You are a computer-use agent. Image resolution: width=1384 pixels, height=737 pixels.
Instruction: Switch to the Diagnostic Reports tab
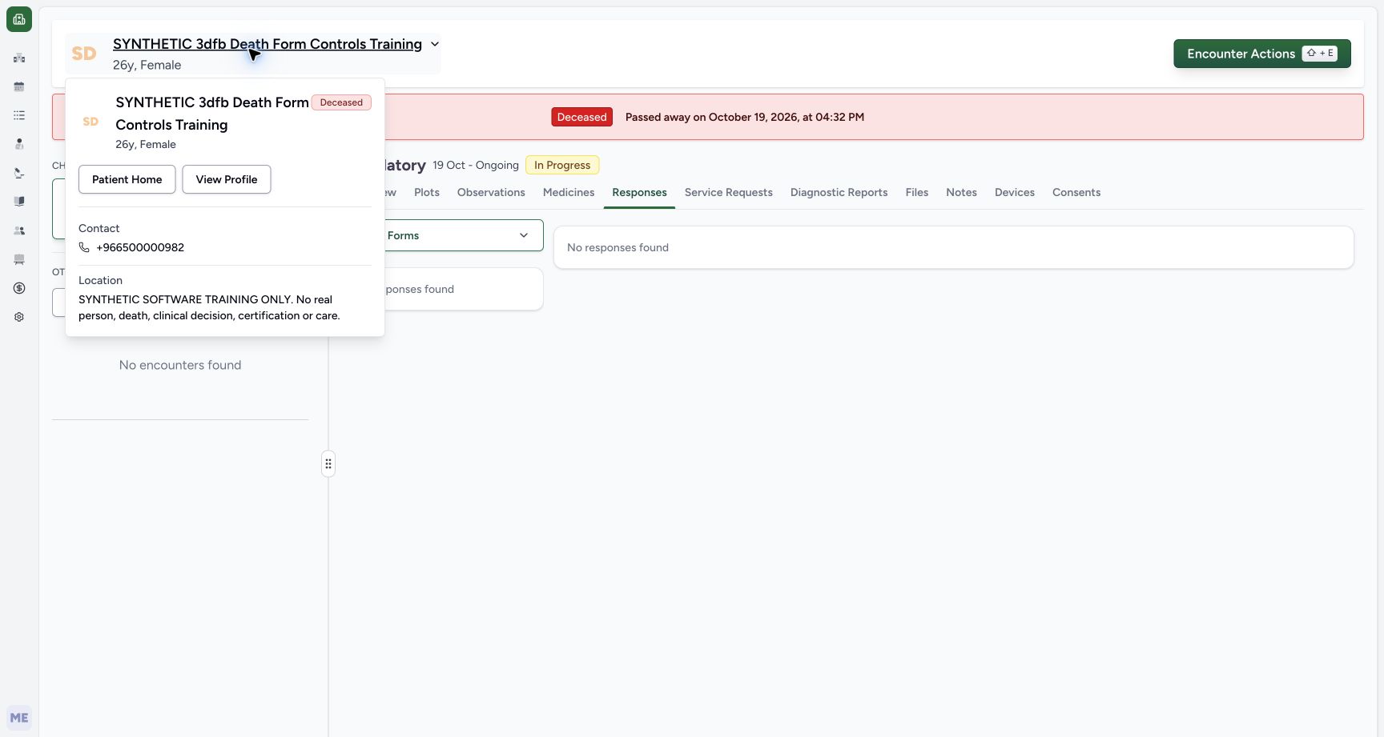tap(839, 192)
